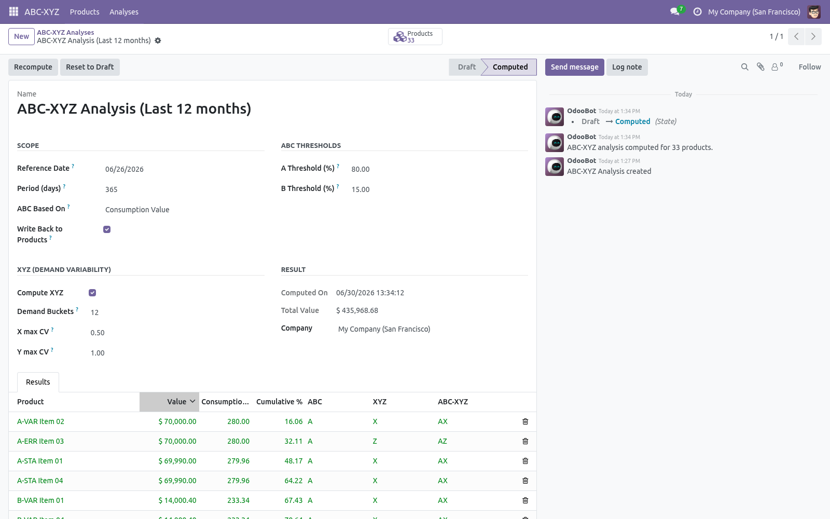Toggle Write Back to Products checkbox
Screen dimensions: 830x519
tap(107, 229)
